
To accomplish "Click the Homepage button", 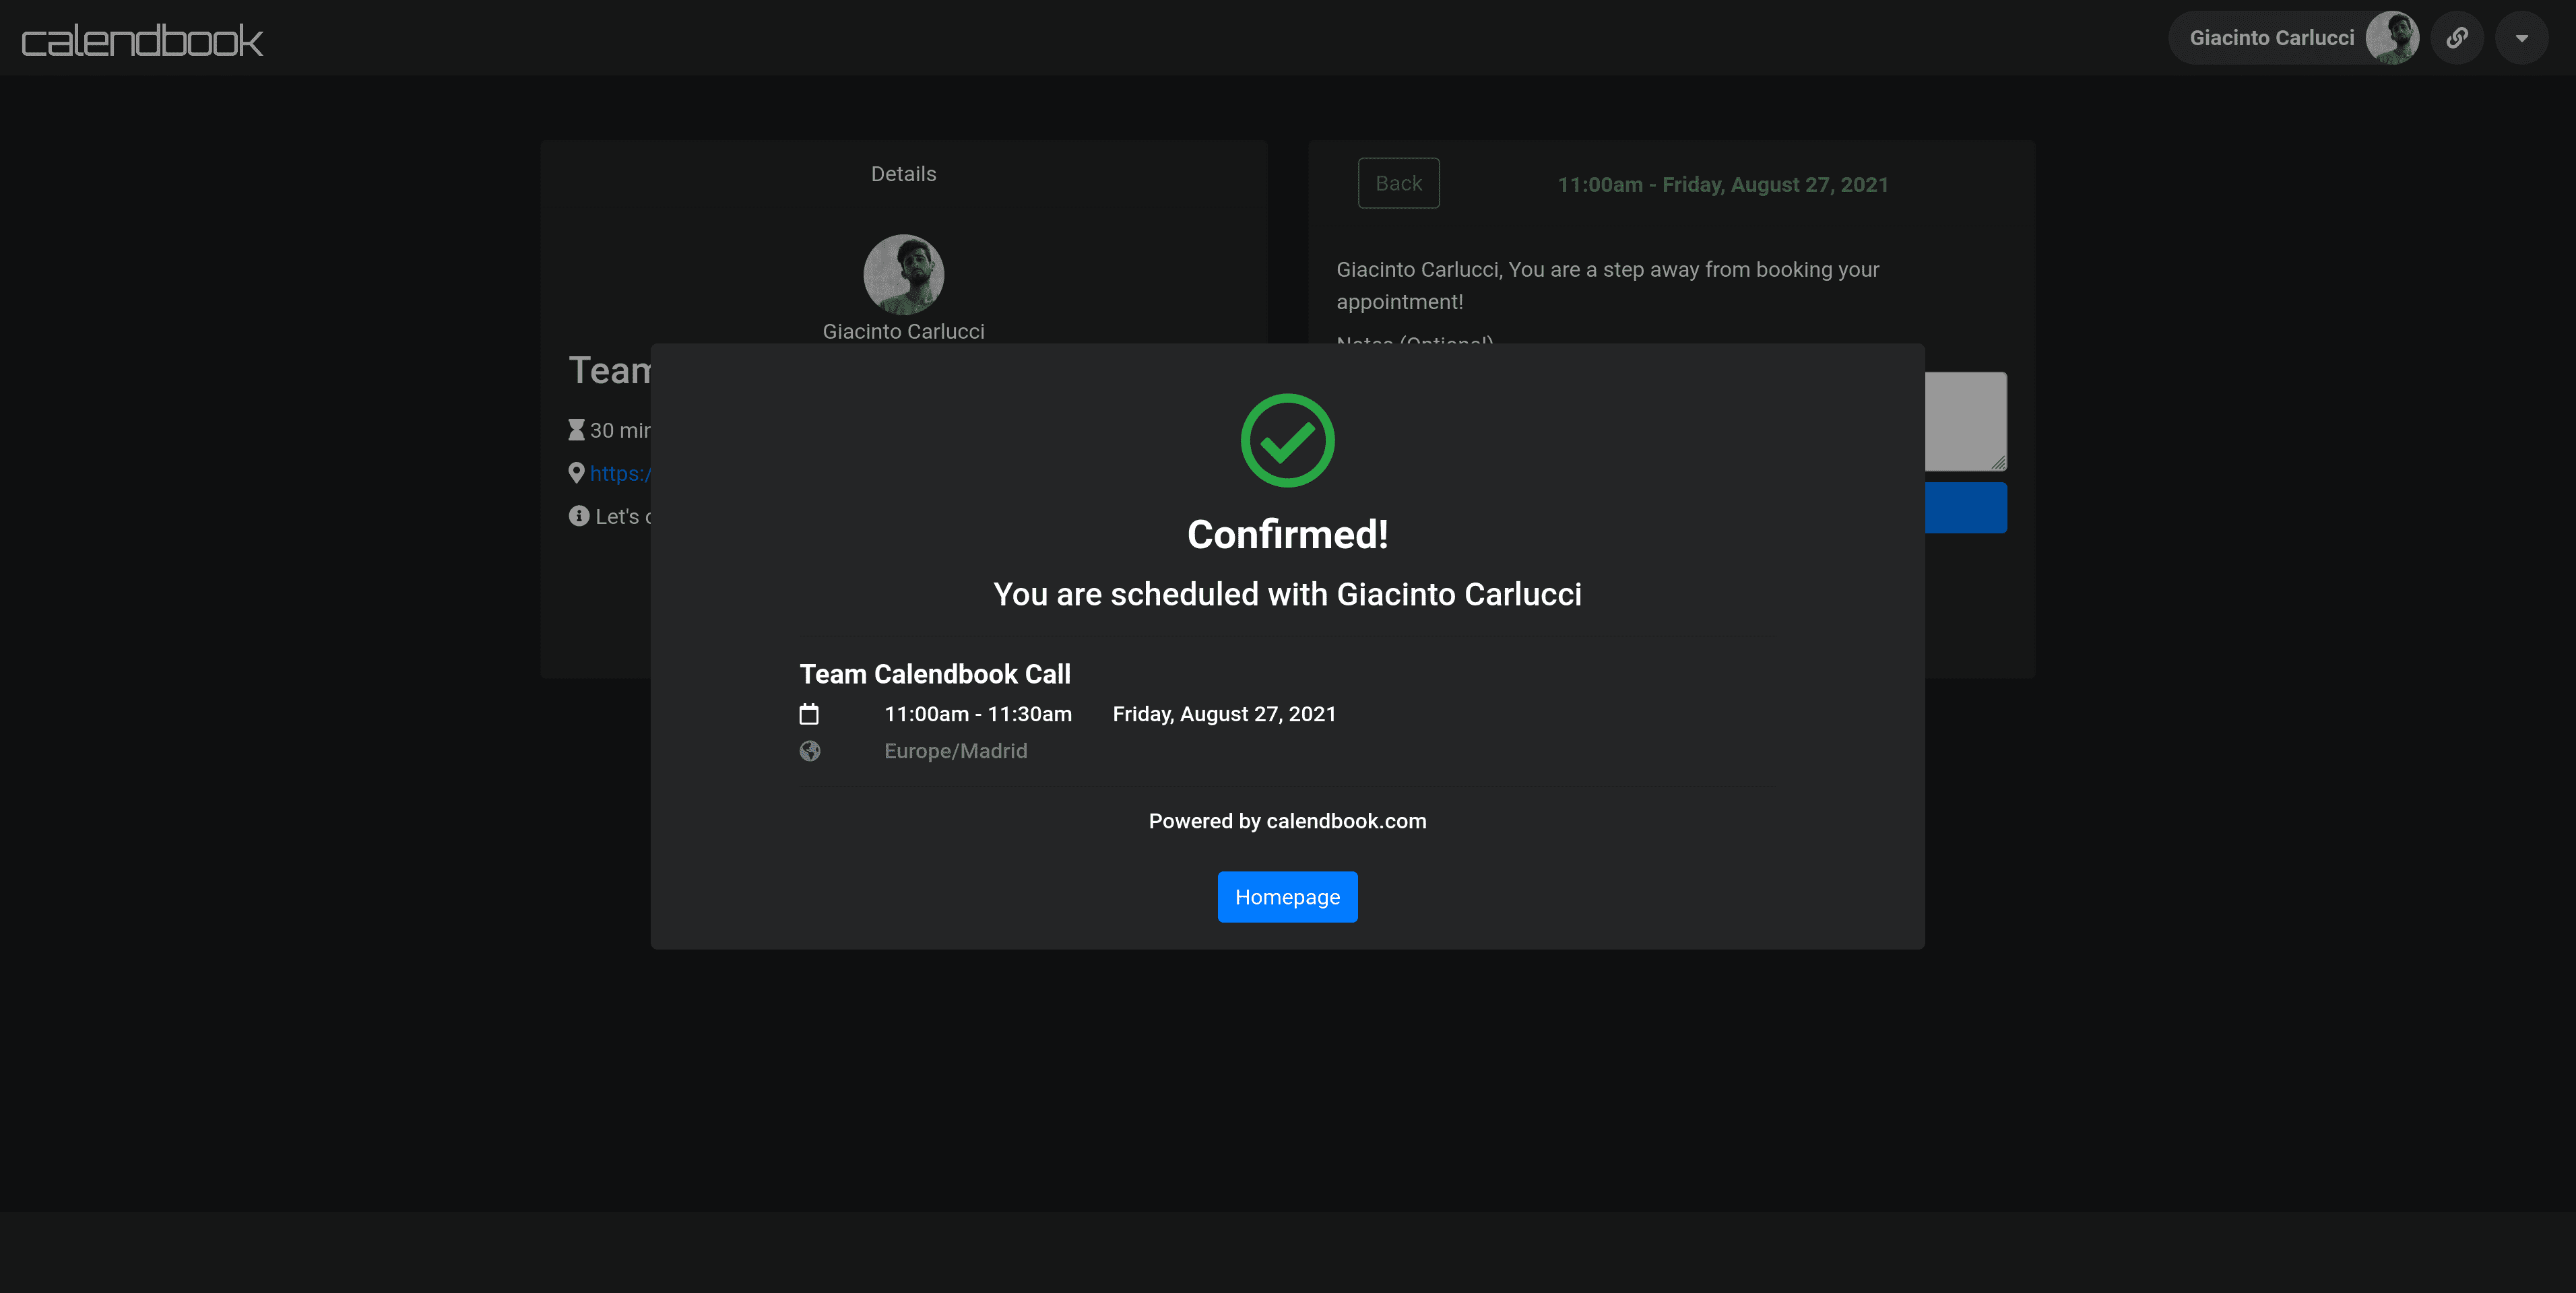I will [x=1287, y=896].
